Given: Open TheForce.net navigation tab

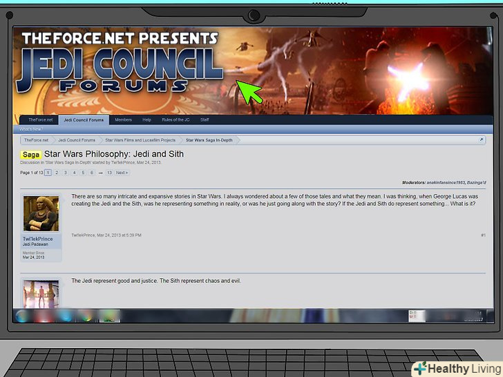Looking at the screenshot, I should click(40, 120).
